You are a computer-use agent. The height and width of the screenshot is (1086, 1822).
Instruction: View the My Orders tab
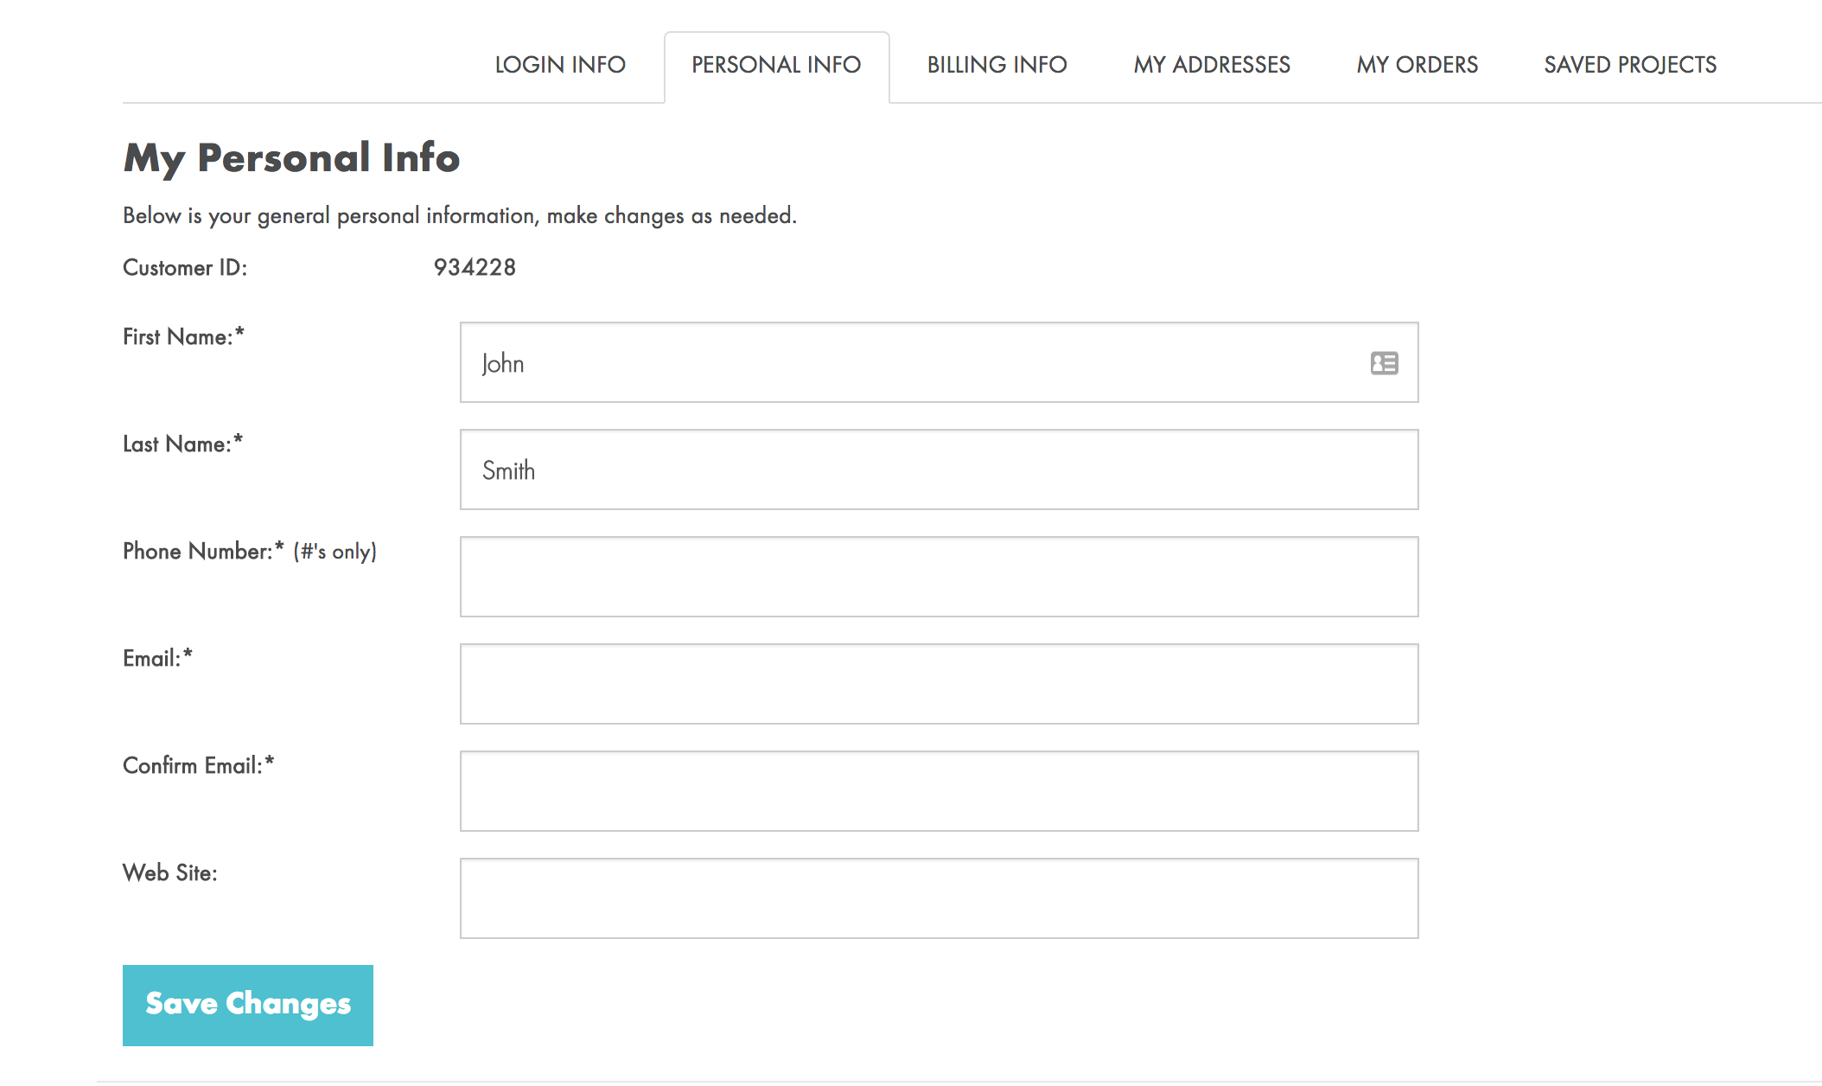[1417, 65]
